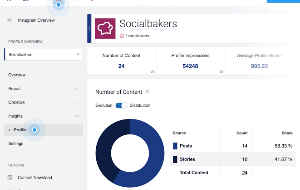This screenshot has width=300, height=190.
Task: Click the Socialbakers profile title
Action: tap(148, 24)
